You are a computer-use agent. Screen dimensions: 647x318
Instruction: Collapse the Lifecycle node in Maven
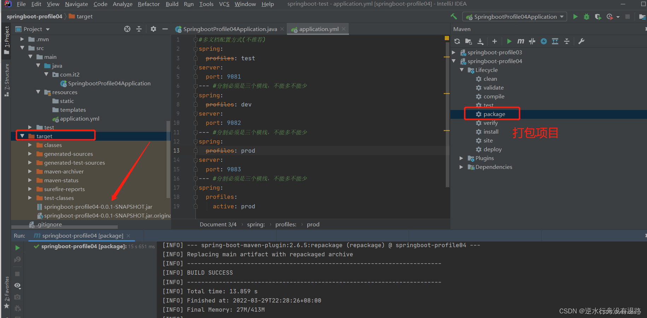461,70
